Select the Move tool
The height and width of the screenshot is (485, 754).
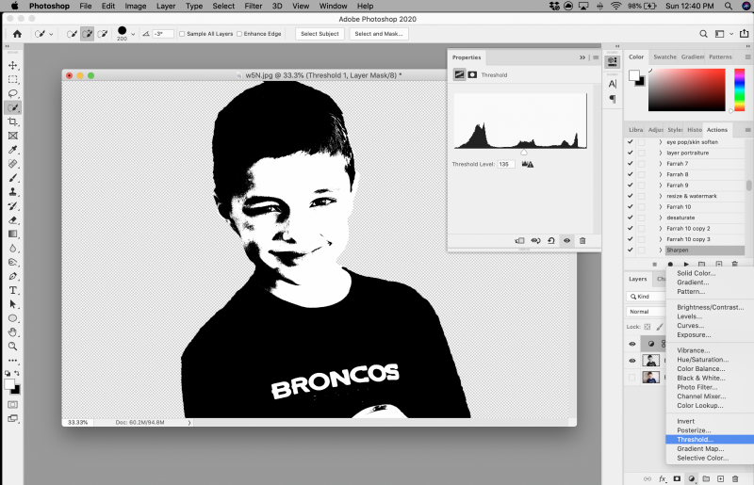pyautogui.click(x=13, y=65)
